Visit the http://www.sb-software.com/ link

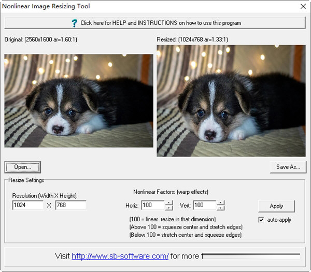point(120,256)
